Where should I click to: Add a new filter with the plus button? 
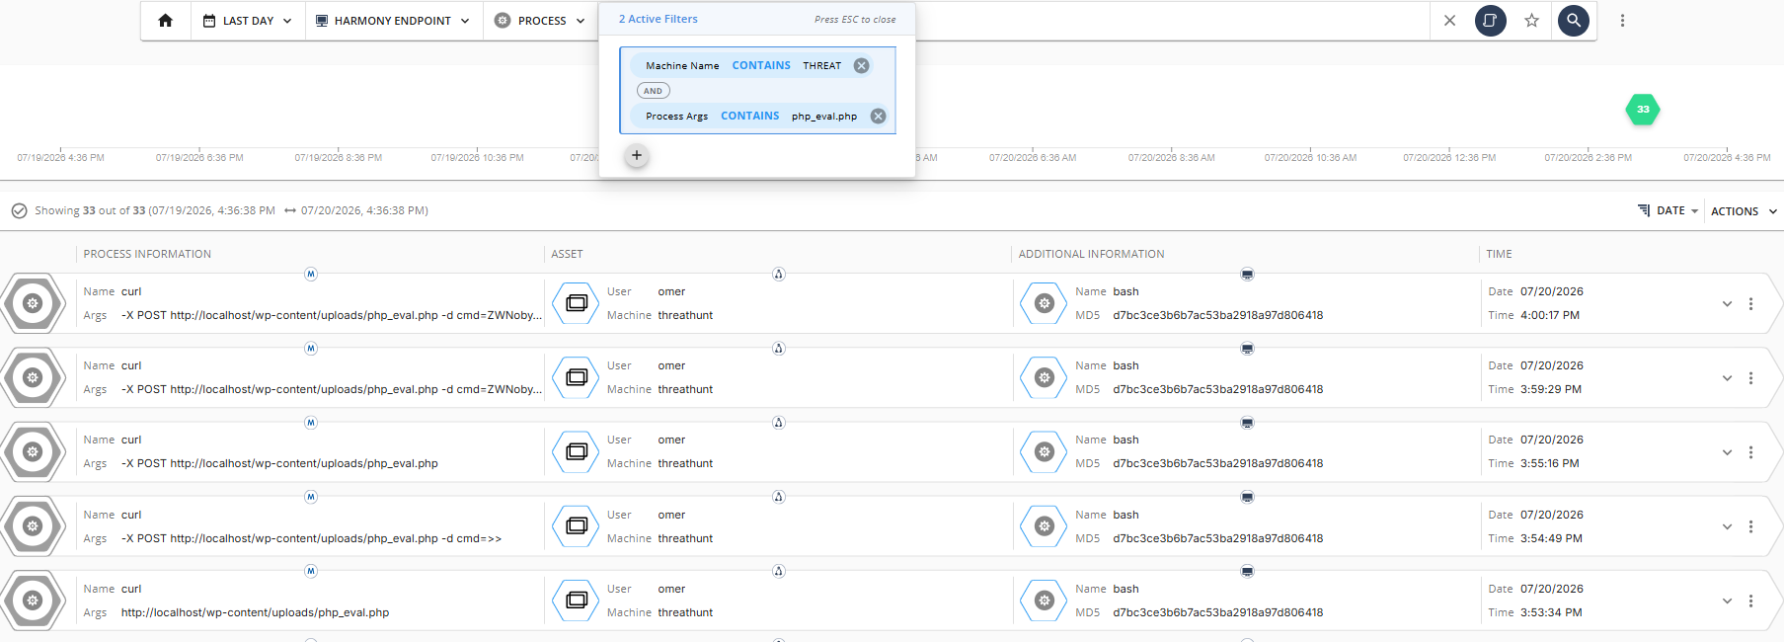coord(637,155)
